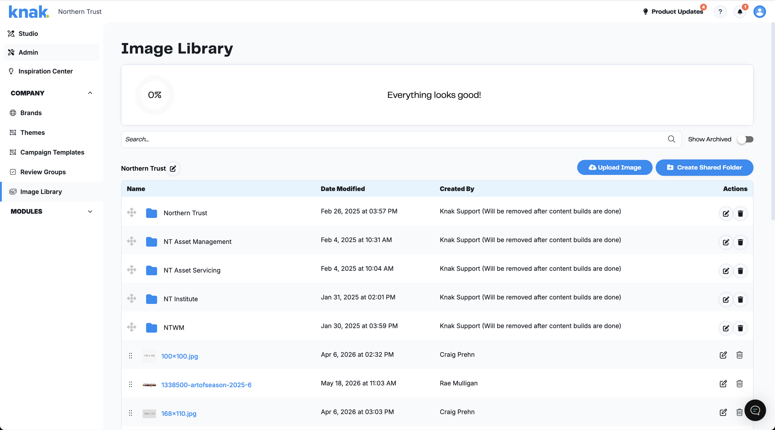The height and width of the screenshot is (430, 775).
Task: Open the 1338500-artofseason-2025-6 thumbnail
Action: pos(149,385)
